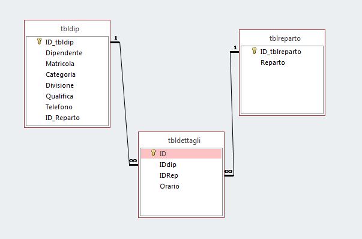Select the highlighted ID field in tbldettagli

(x=181, y=154)
